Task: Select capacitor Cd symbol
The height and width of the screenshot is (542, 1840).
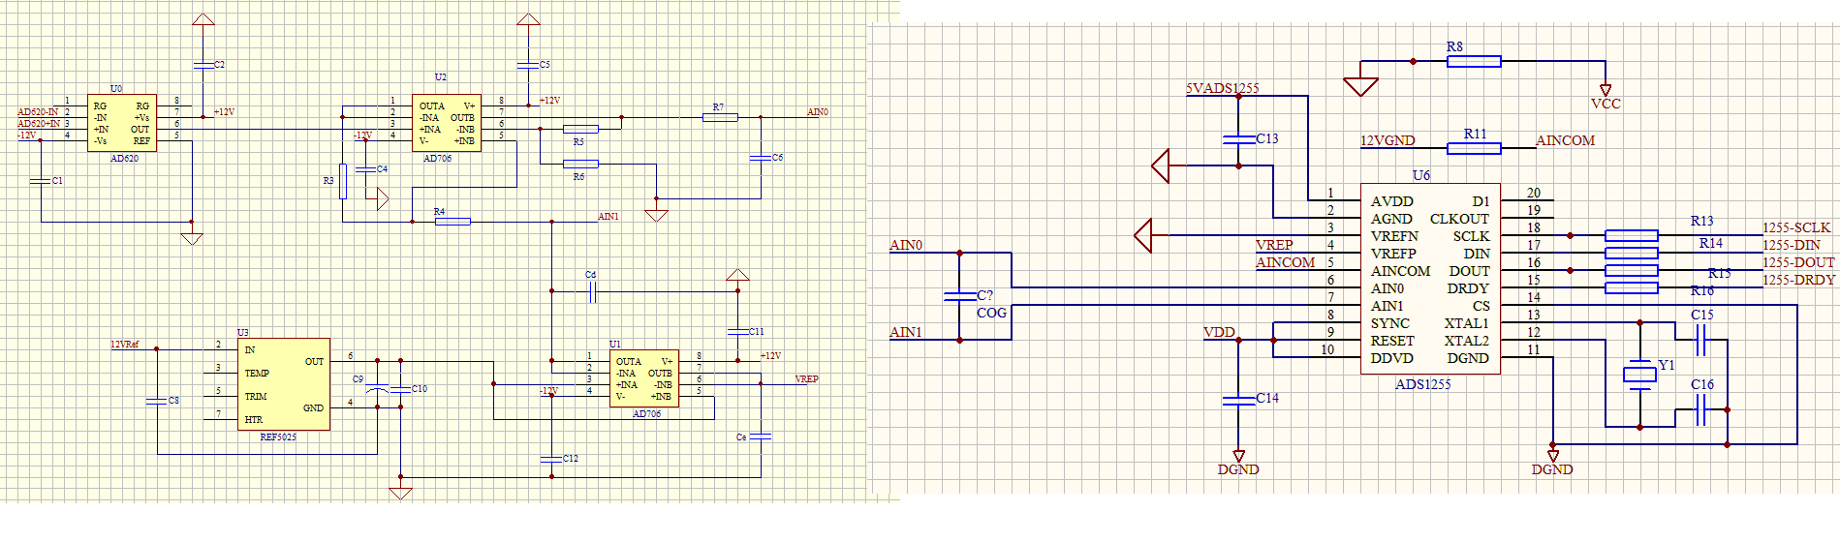Action: pos(592,291)
